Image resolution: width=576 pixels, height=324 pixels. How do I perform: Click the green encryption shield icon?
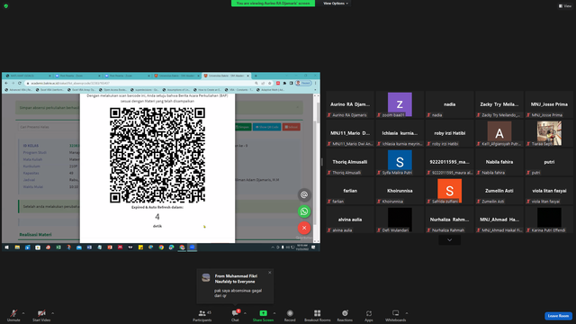(x=6, y=6)
